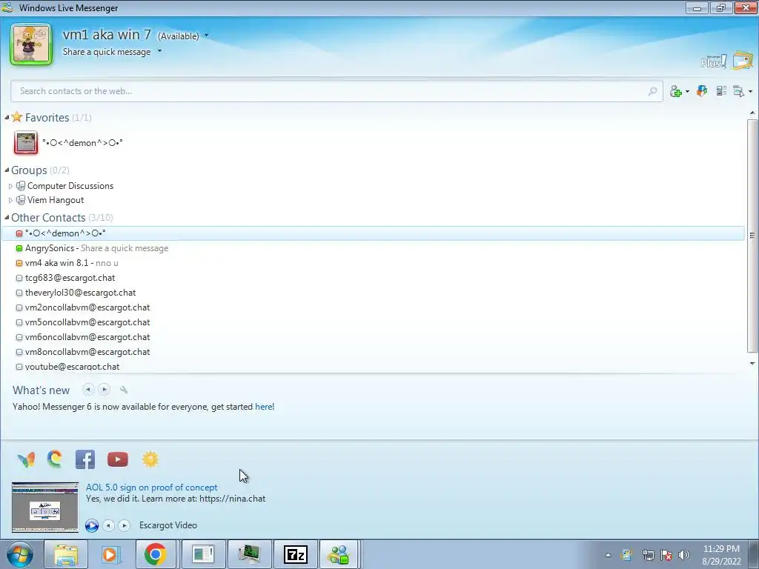The image size is (759, 569).
Task: Click the MSN butterfly icon in bottom bar
Action: [x=26, y=459]
